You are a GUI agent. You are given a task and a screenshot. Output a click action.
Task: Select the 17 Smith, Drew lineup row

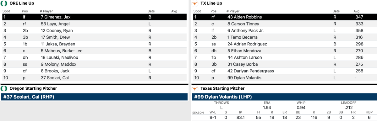pos(94,37)
